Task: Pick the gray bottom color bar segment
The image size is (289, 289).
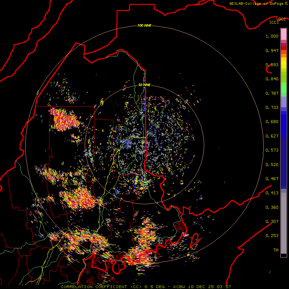Action: pyautogui.click(x=284, y=223)
